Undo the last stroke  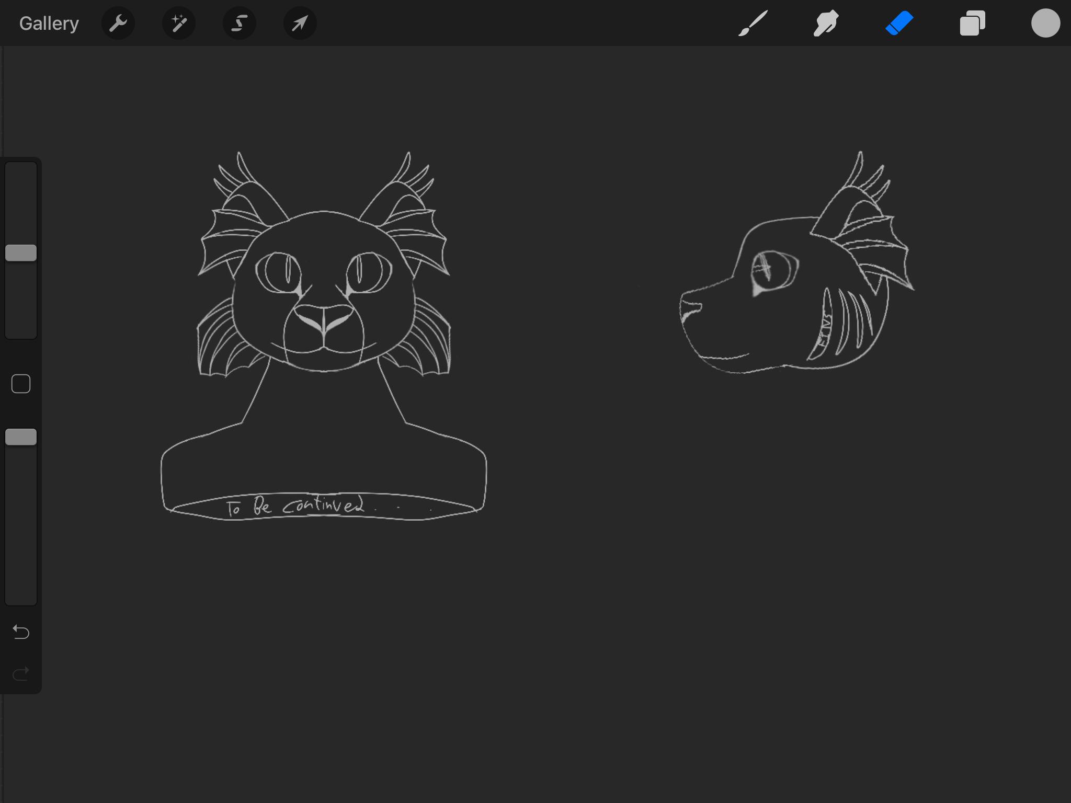21,632
